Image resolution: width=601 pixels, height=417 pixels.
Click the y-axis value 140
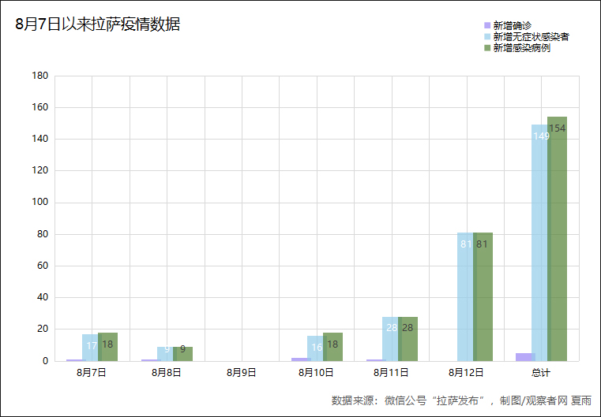pos(40,139)
